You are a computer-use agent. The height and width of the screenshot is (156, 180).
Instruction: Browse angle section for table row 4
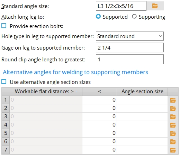coord(173,125)
